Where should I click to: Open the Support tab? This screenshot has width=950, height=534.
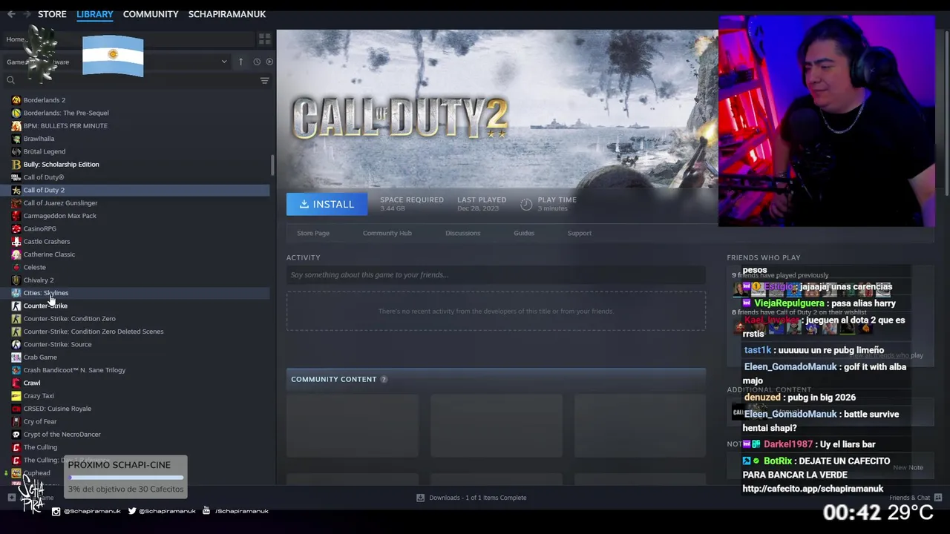pyautogui.click(x=580, y=233)
